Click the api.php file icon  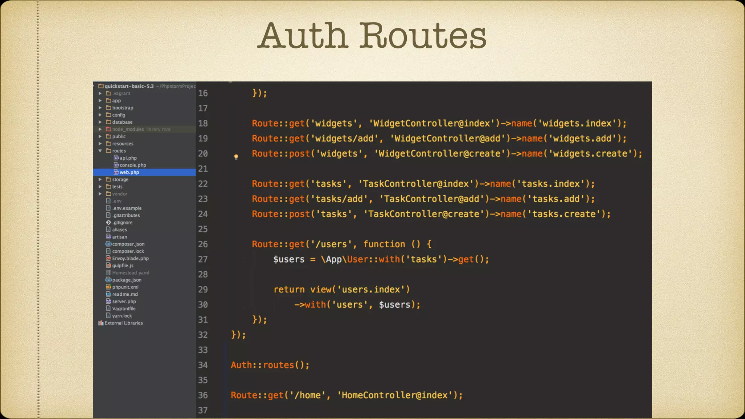(x=116, y=158)
